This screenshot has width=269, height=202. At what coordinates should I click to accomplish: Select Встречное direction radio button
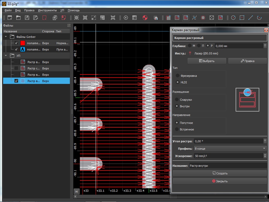pyautogui.click(x=177, y=129)
